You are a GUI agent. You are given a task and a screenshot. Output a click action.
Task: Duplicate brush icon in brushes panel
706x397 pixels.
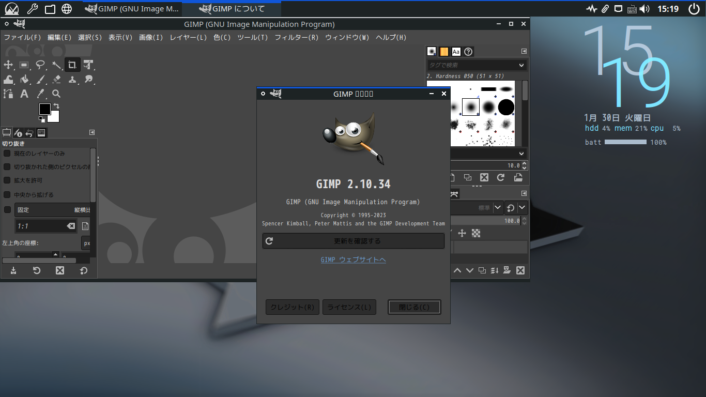point(467,177)
